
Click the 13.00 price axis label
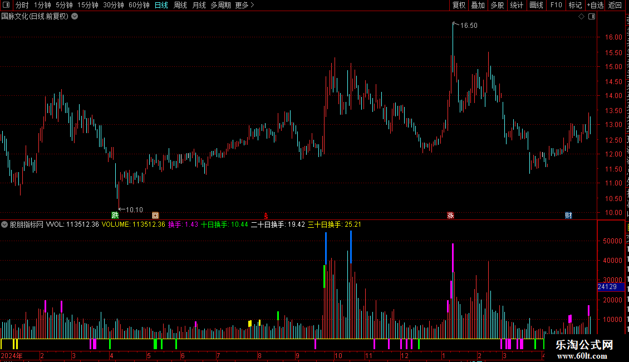613,125
